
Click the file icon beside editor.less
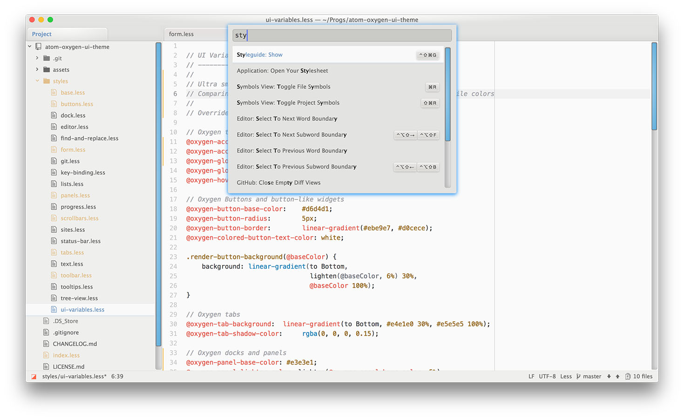tap(54, 127)
